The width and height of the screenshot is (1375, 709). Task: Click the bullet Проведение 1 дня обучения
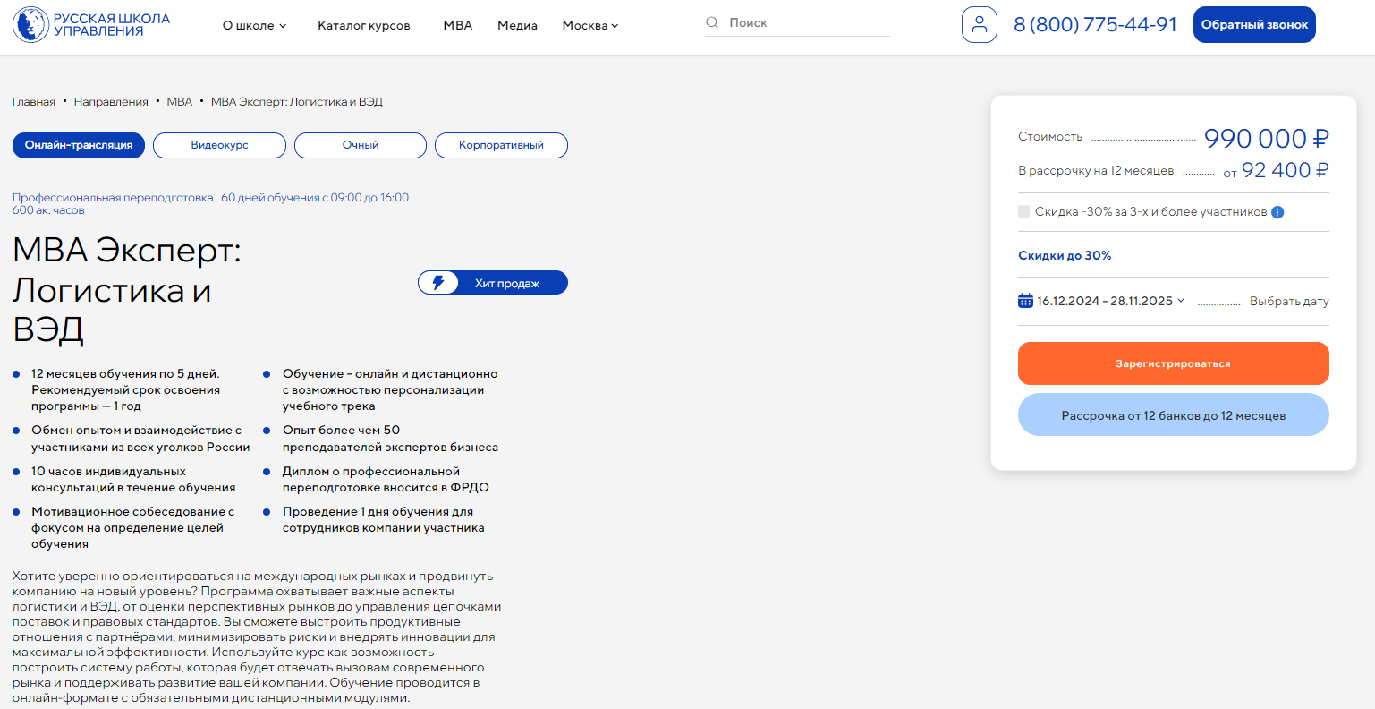[x=384, y=519]
